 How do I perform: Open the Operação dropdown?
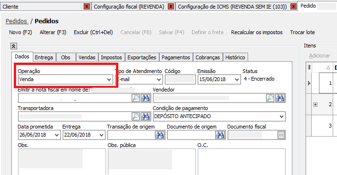click(109, 80)
